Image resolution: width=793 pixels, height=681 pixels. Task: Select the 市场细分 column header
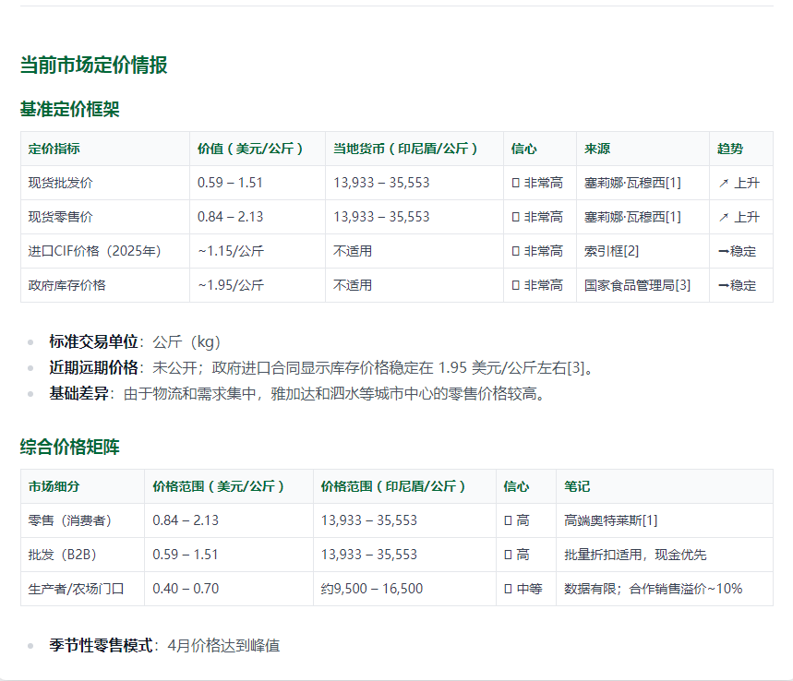click(x=54, y=486)
